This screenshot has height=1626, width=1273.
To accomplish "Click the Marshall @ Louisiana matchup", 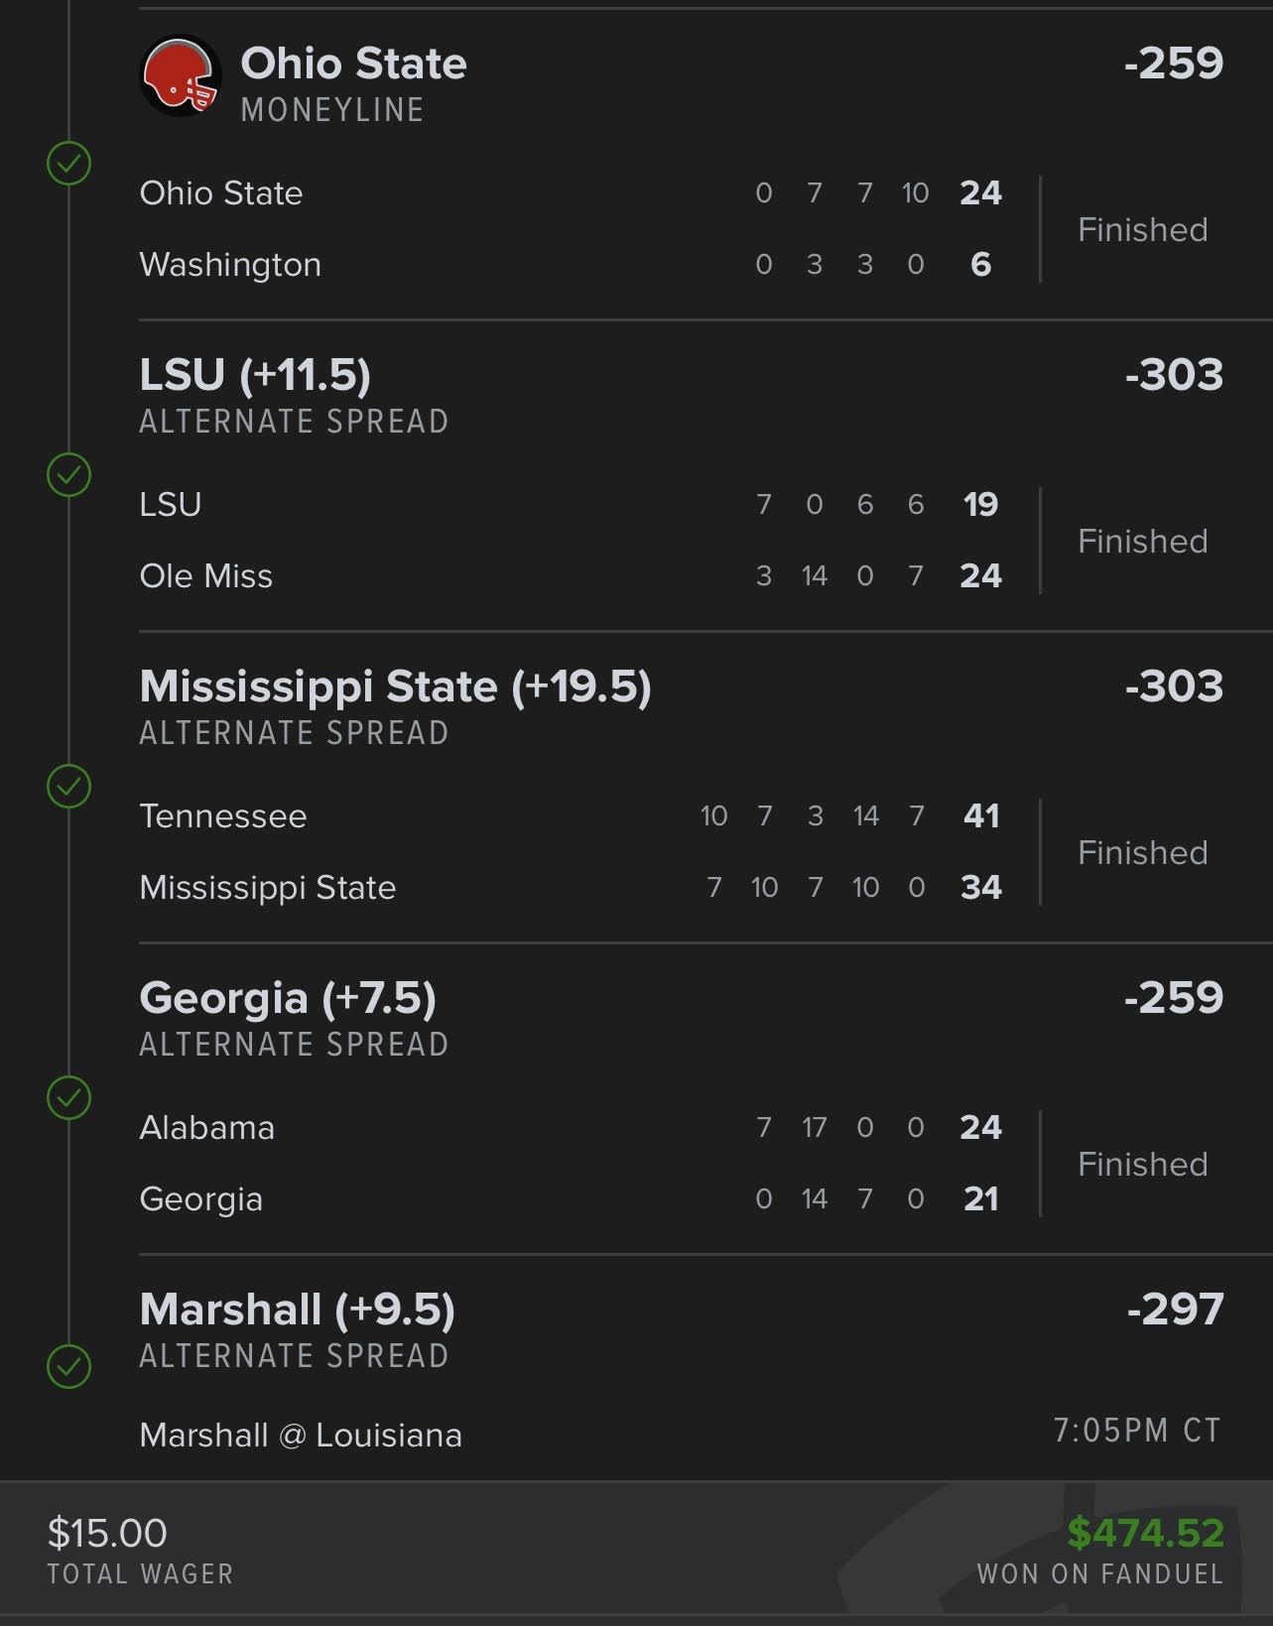I will tap(301, 1436).
